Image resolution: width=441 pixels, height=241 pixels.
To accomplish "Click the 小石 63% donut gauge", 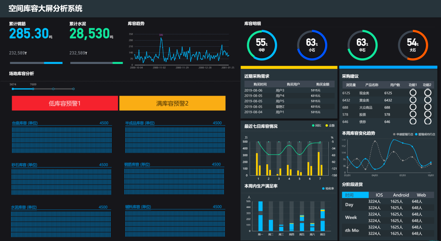I will click(x=312, y=45).
